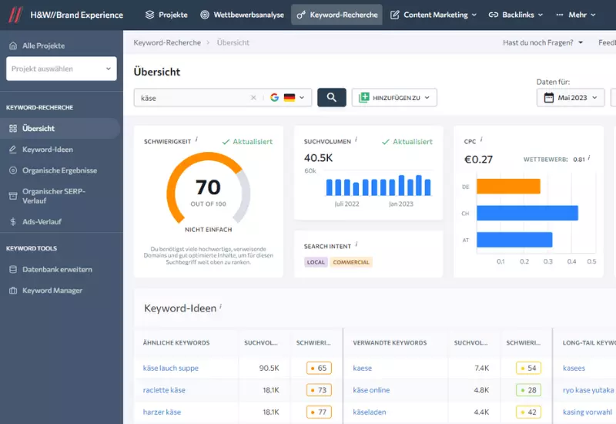Image resolution: width=616 pixels, height=424 pixels.
Task: Click the Übersicht grid icon in sidebar
Action: [13, 128]
